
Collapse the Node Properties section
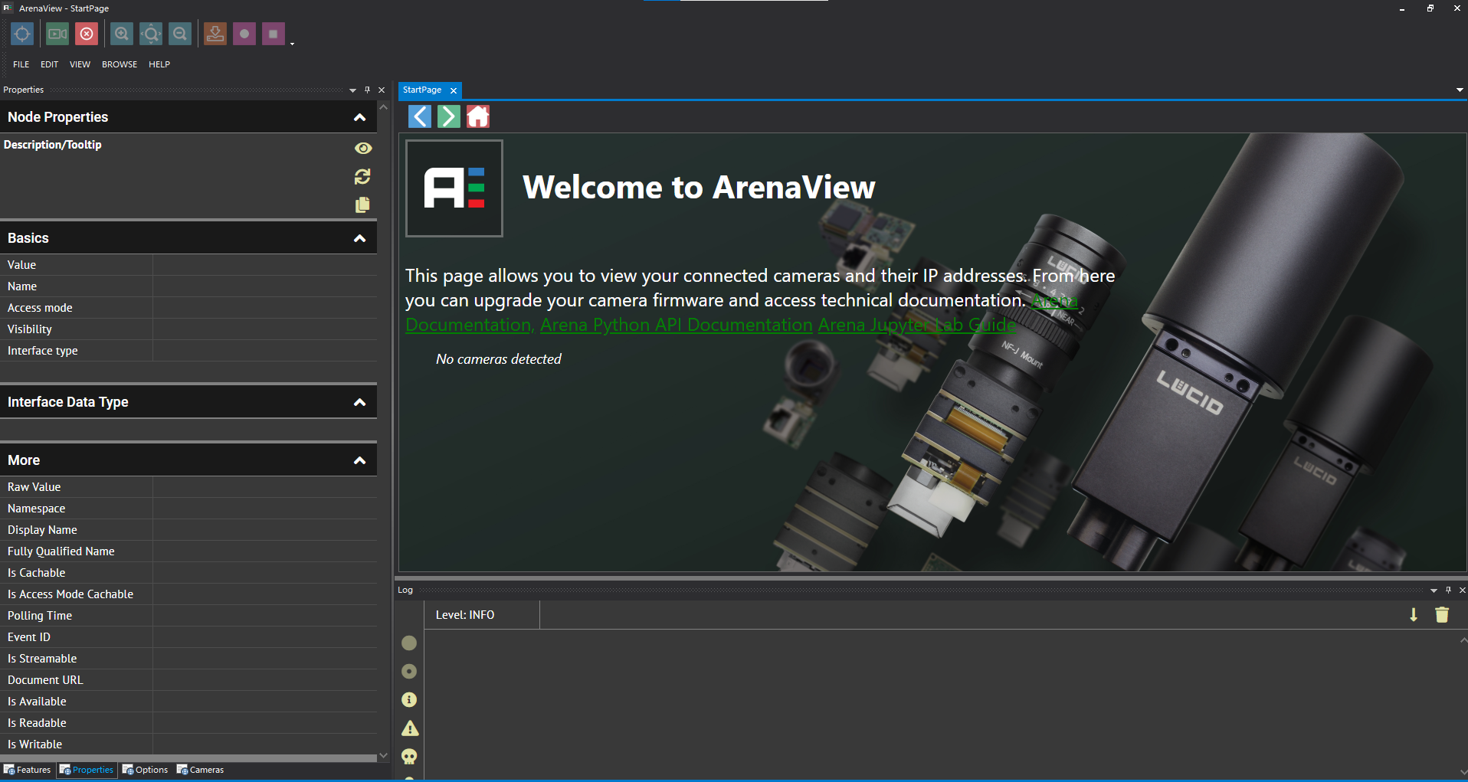(x=359, y=117)
